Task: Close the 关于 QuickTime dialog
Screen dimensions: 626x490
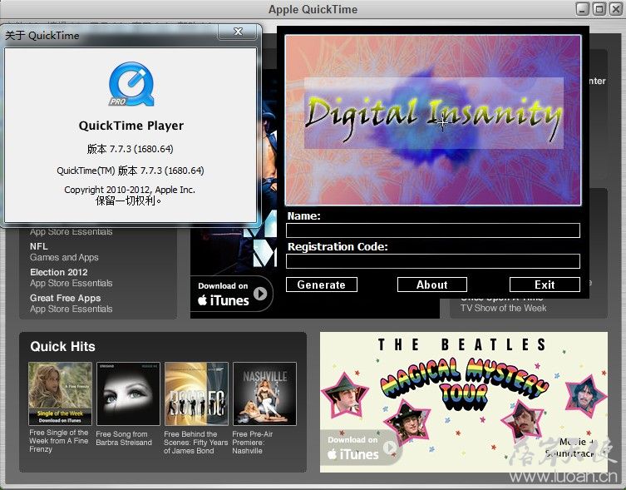Action: 238,32
